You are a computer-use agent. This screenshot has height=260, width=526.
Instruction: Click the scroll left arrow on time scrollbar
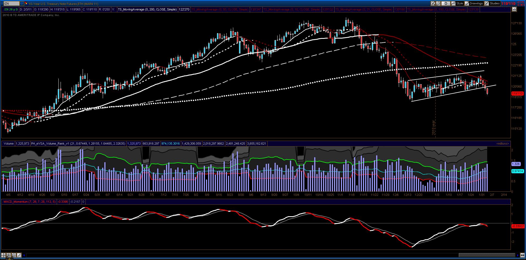tap(24, 255)
